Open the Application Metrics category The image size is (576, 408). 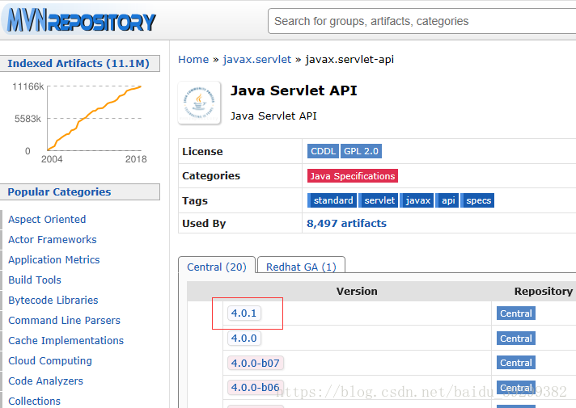[x=54, y=260]
